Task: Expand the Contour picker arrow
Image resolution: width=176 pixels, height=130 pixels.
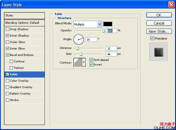Action: click(x=84, y=62)
